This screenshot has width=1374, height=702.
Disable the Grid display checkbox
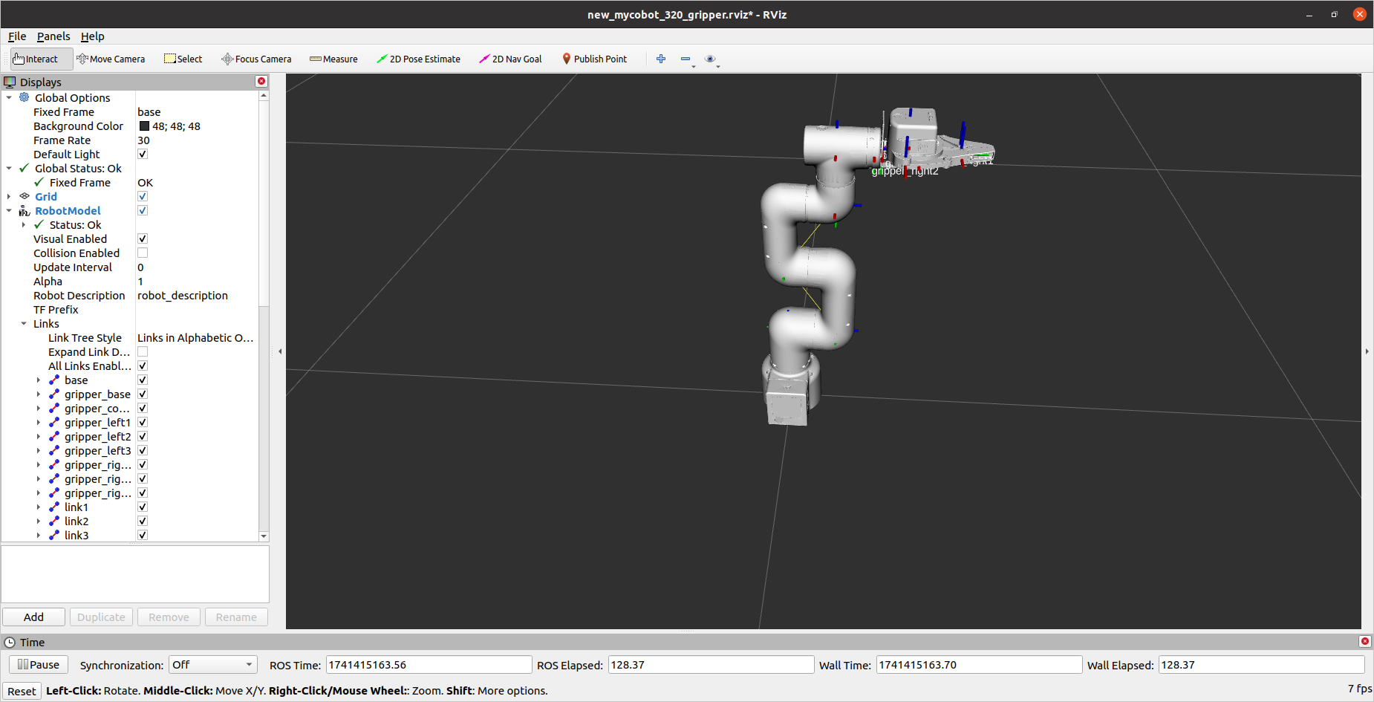click(143, 196)
